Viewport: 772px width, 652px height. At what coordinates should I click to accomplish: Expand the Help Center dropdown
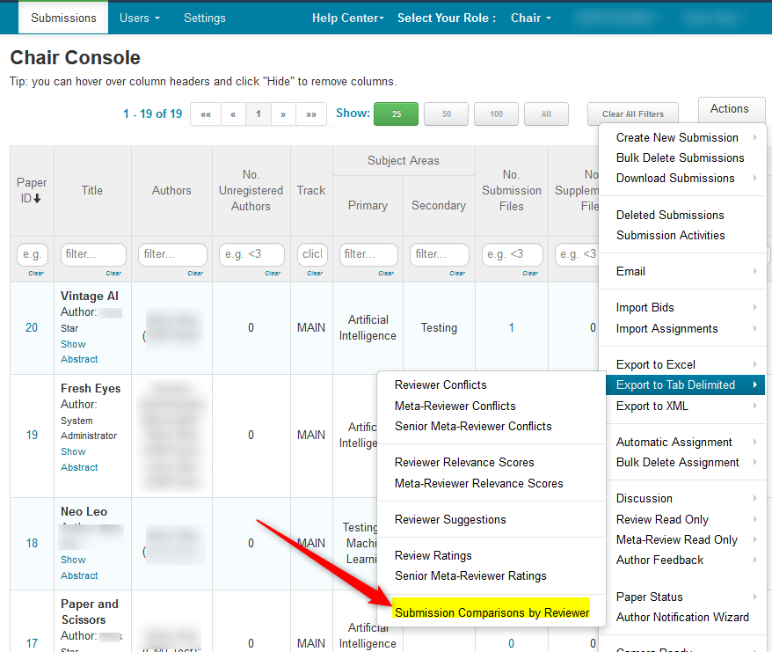(348, 18)
